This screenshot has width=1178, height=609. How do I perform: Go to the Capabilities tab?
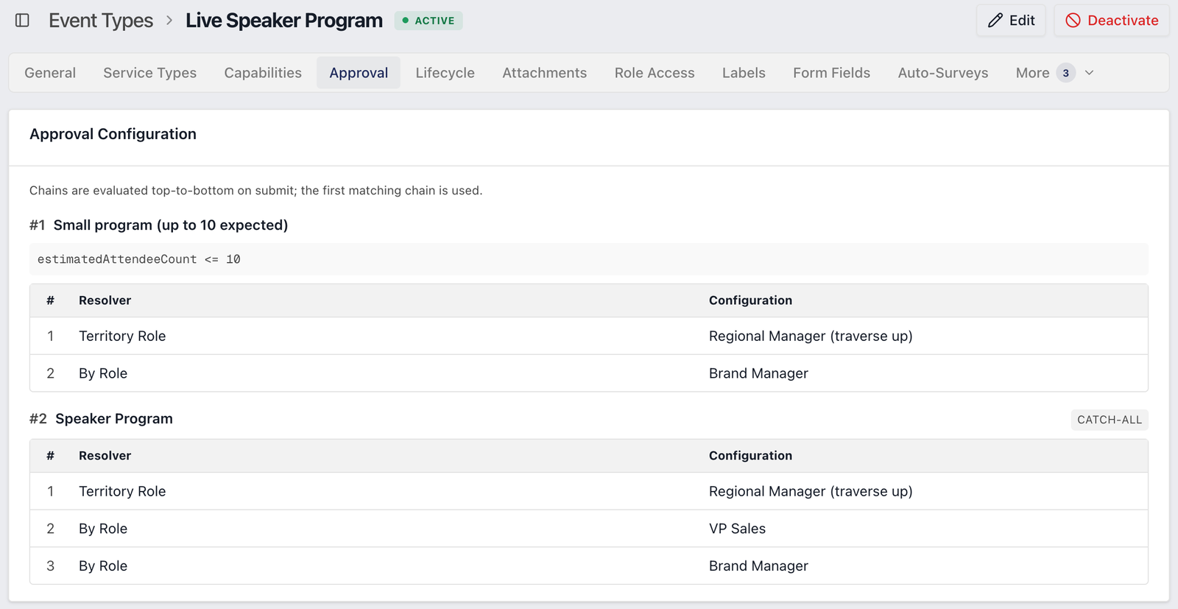tap(263, 73)
